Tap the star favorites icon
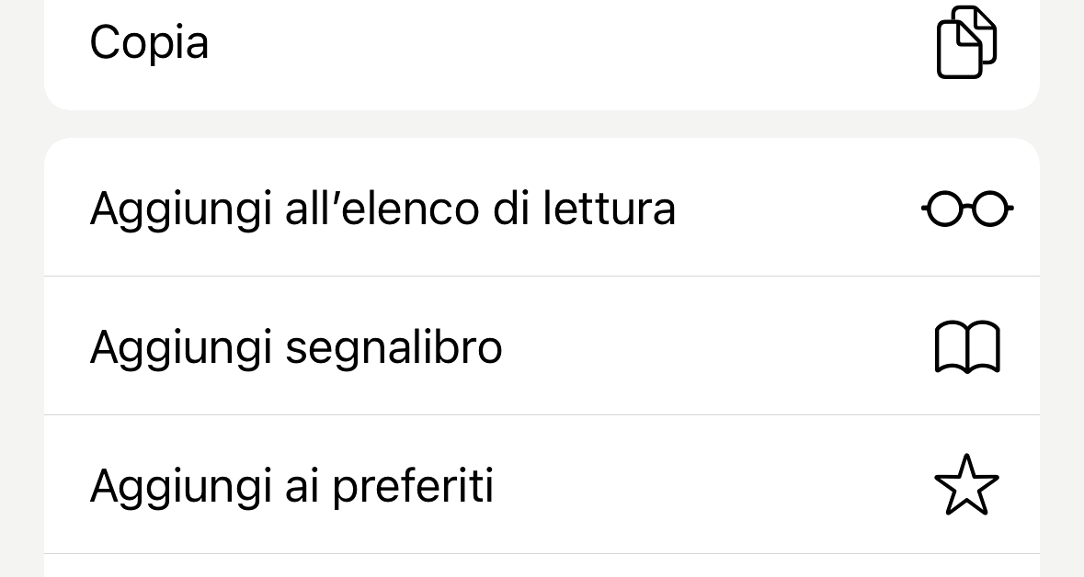 tap(966, 485)
